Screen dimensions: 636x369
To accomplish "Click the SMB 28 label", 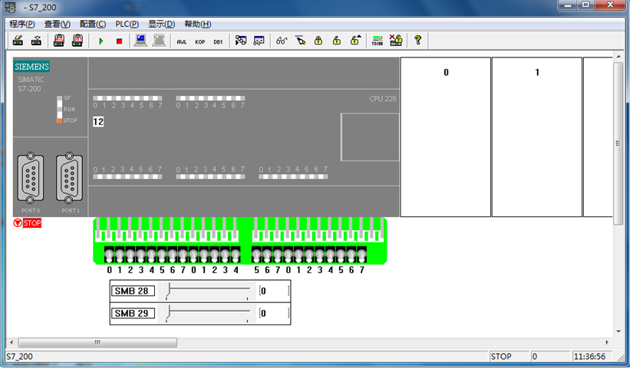I will pos(133,292).
